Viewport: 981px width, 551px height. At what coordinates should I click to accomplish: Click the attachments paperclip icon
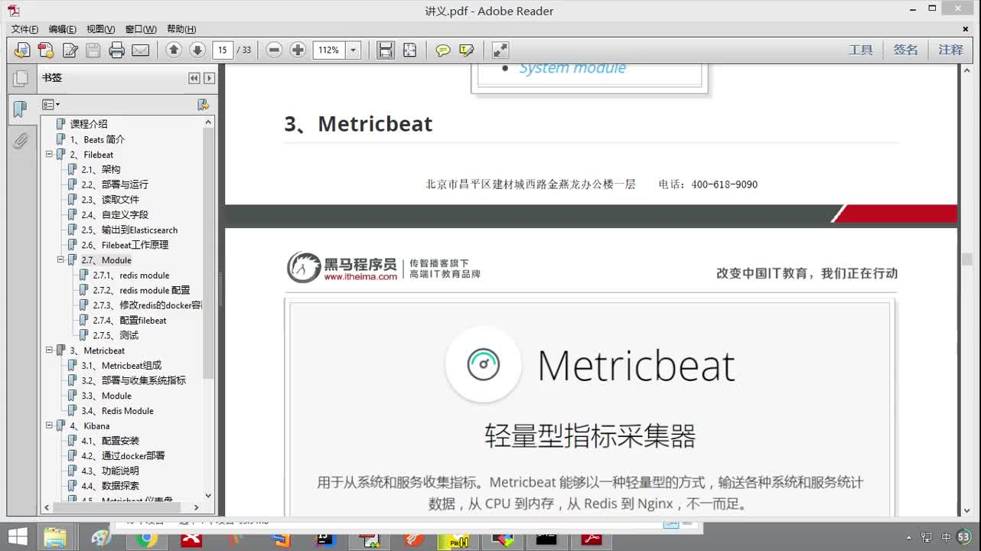click(21, 141)
